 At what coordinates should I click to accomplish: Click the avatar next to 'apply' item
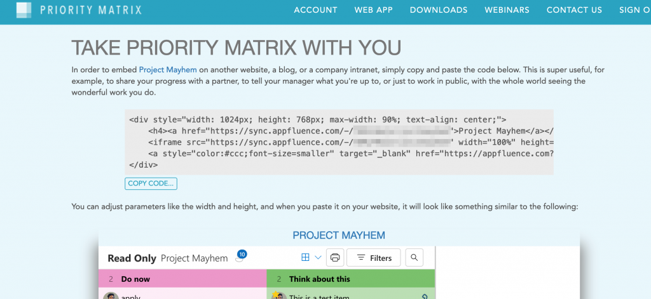[x=111, y=296]
